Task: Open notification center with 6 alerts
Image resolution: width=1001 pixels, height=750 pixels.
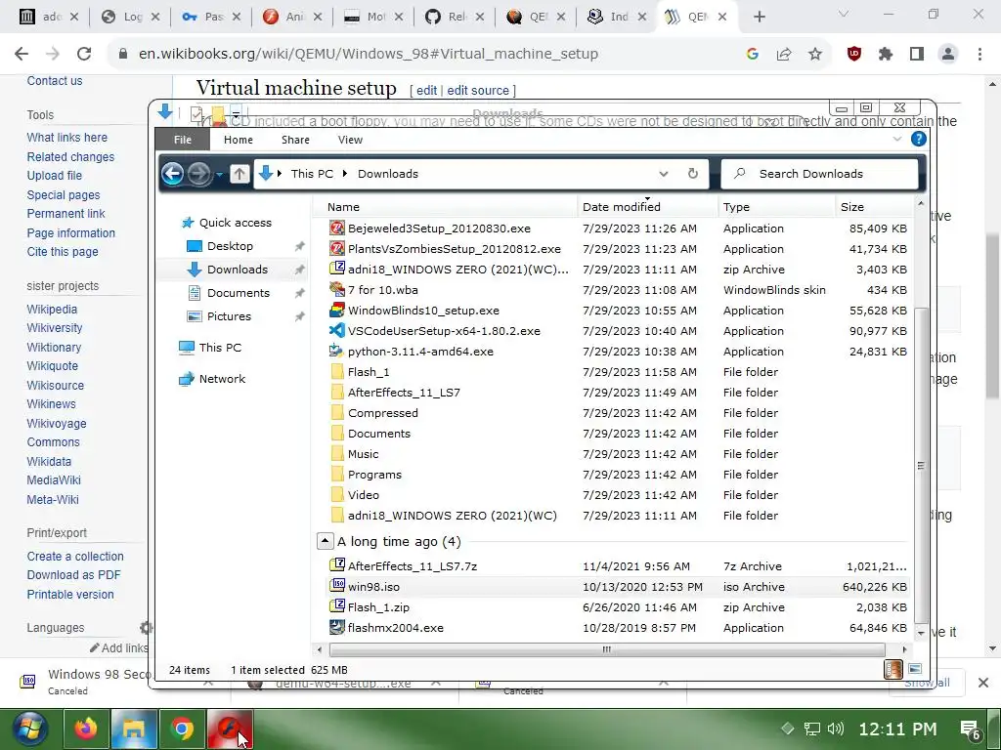Action: tap(971, 729)
